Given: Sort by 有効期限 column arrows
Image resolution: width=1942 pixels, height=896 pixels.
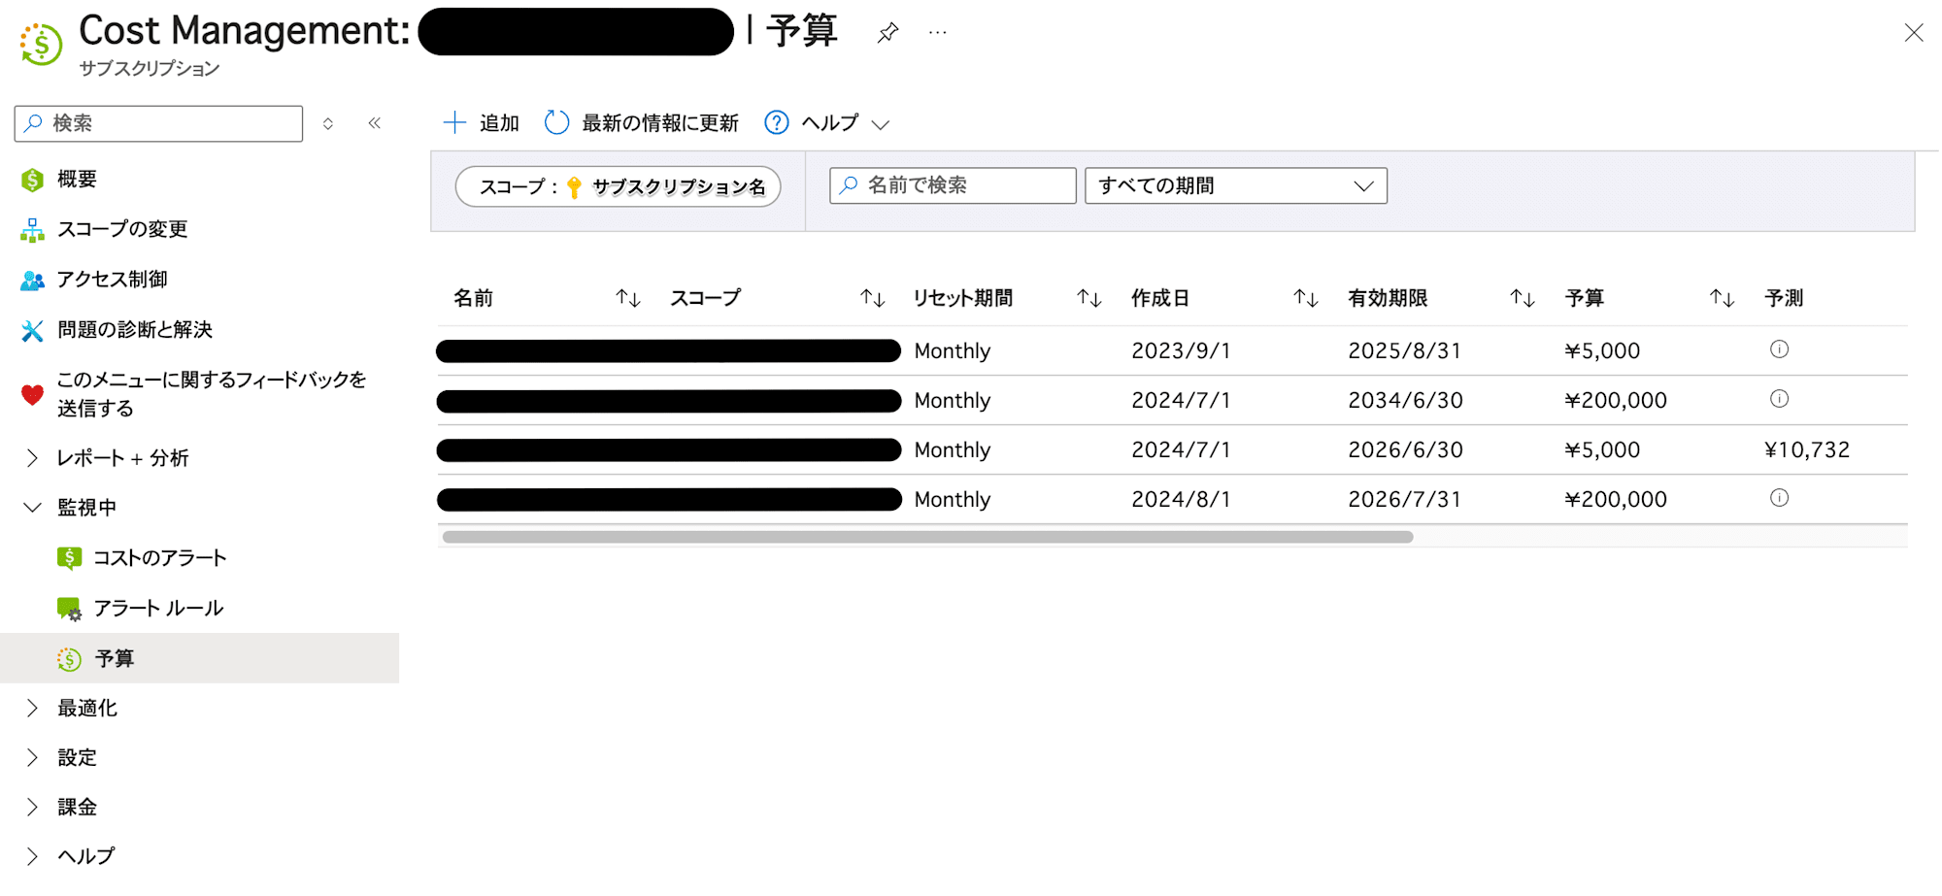Looking at the screenshot, I should tap(1523, 299).
